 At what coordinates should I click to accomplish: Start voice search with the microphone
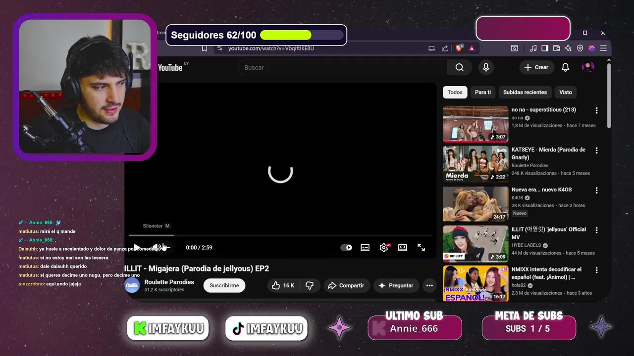pos(486,67)
